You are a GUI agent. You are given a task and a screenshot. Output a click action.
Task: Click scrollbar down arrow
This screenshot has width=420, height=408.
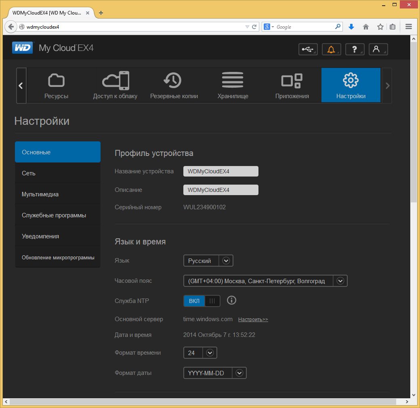pyautogui.click(x=414, y=395)
